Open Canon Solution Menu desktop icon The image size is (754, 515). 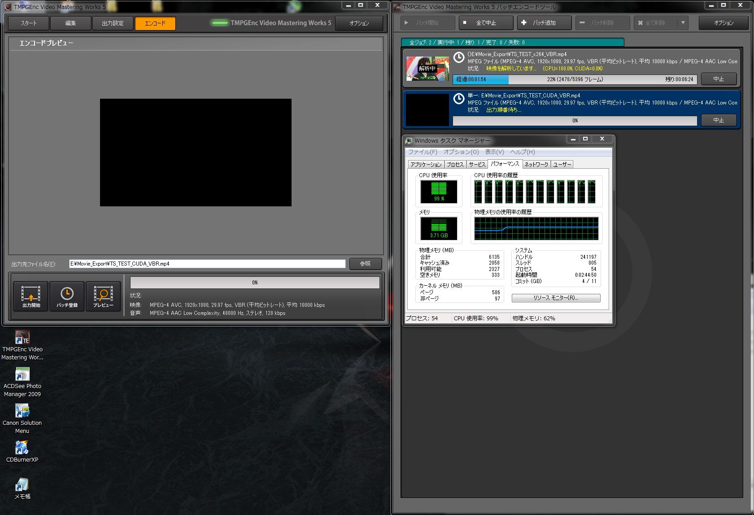pos(22,419)
